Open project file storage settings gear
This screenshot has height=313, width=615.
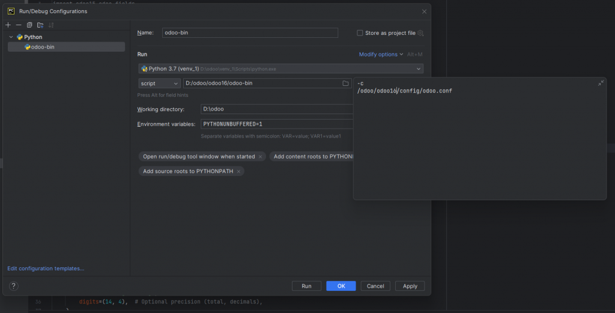click(x=420, y=33)
